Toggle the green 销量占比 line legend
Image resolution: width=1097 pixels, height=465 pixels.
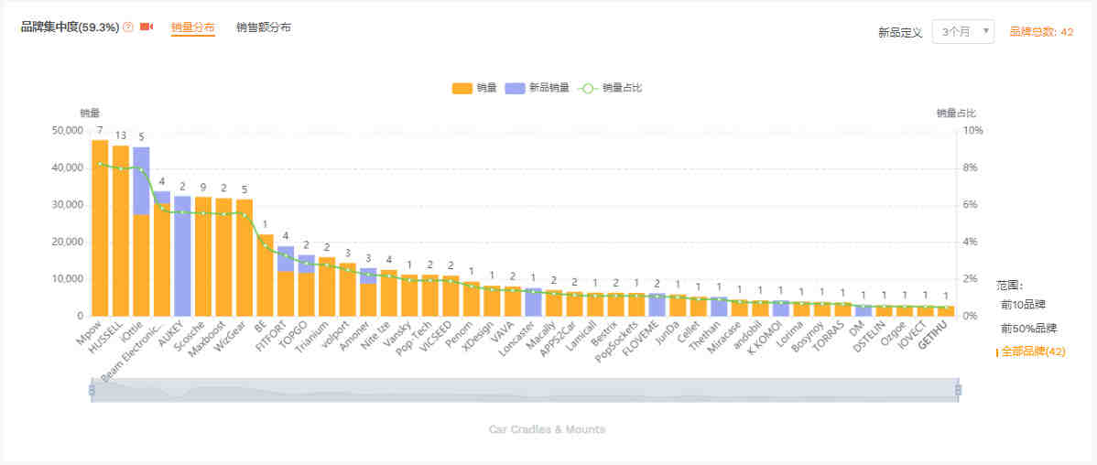pyautogui.click(x=609, y=88)
